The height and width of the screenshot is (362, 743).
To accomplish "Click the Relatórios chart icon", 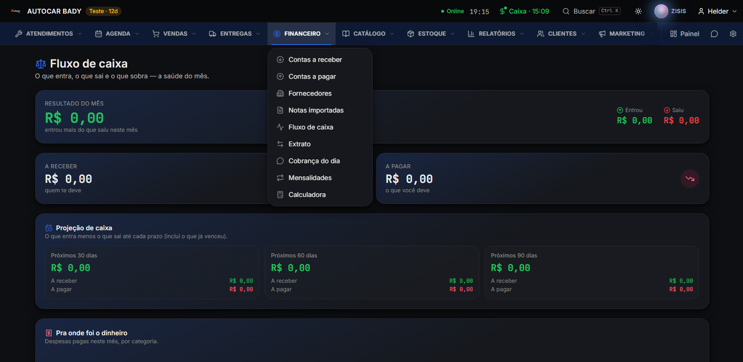I will click(x=471, y=34).
